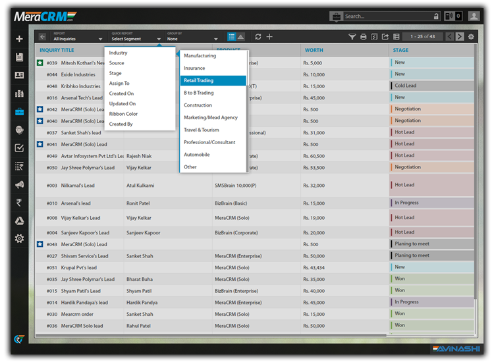
Task: Click the rupee logo icon at the sidebar bottom
Action: coord(19,339)
